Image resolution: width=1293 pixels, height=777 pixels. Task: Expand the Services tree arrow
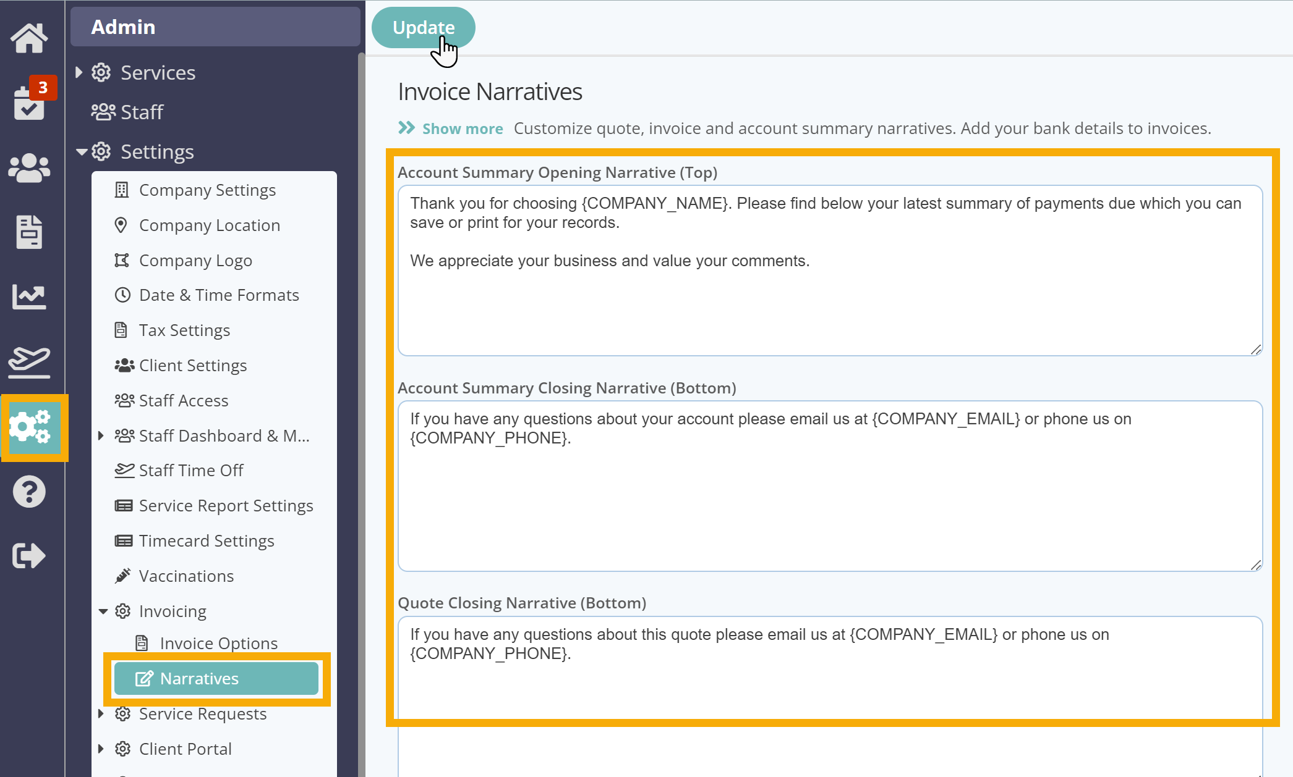79,72
